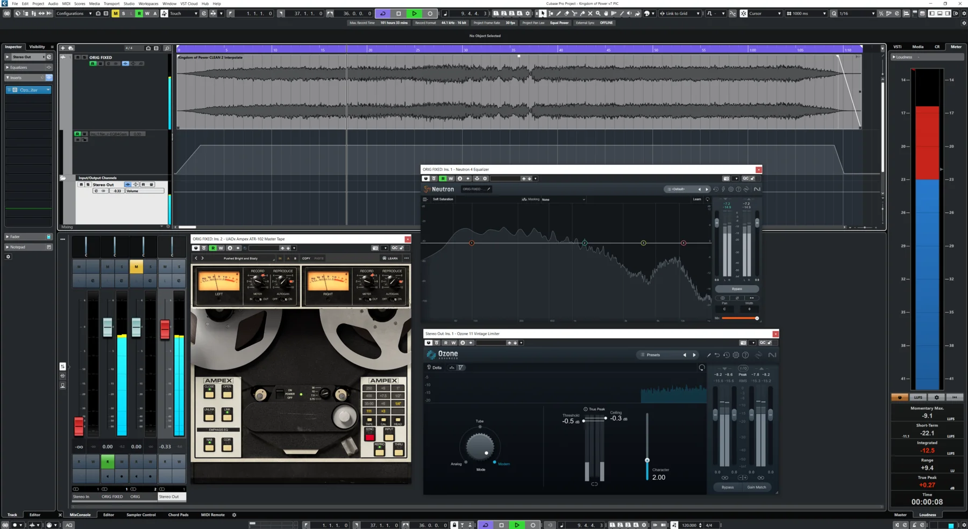Mute the ORIG FIXED track
The width and height of the screenshot is (968, 529).
[x=78, y=57]
